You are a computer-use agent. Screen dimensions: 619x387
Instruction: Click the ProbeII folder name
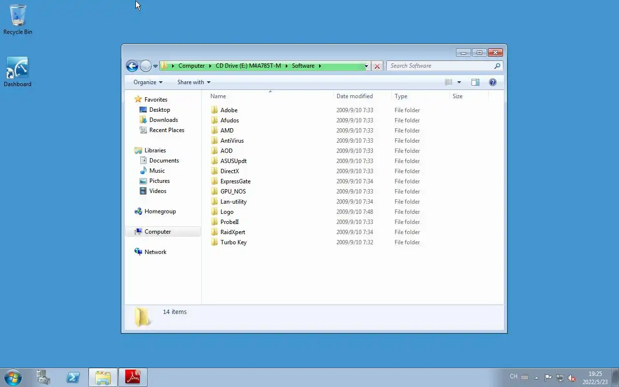(230, 222)
